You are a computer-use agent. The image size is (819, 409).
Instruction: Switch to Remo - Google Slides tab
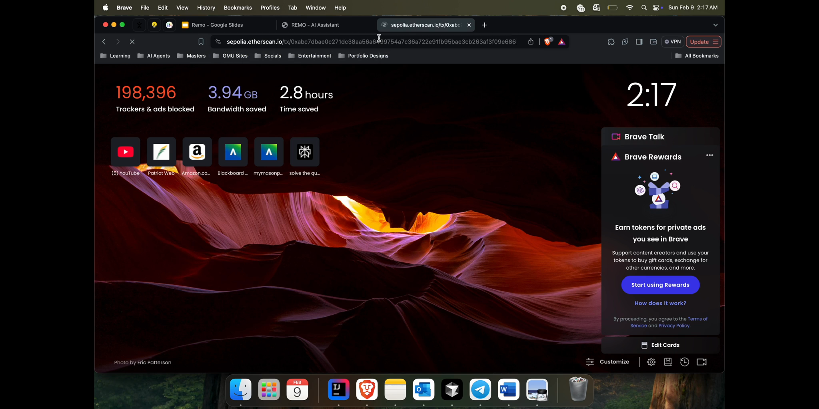pyautogui.click(x=226, y=25)
